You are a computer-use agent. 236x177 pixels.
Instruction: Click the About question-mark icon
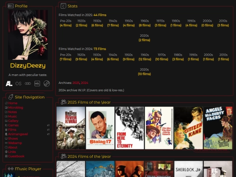(x=6, y=147)
